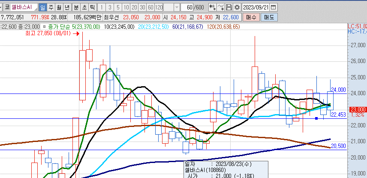Image resolution: width=367 pixels, height=178 pixels.
Task: Click the small blue square chart marker
Action: pyautogui.click(x=316, y=118)
